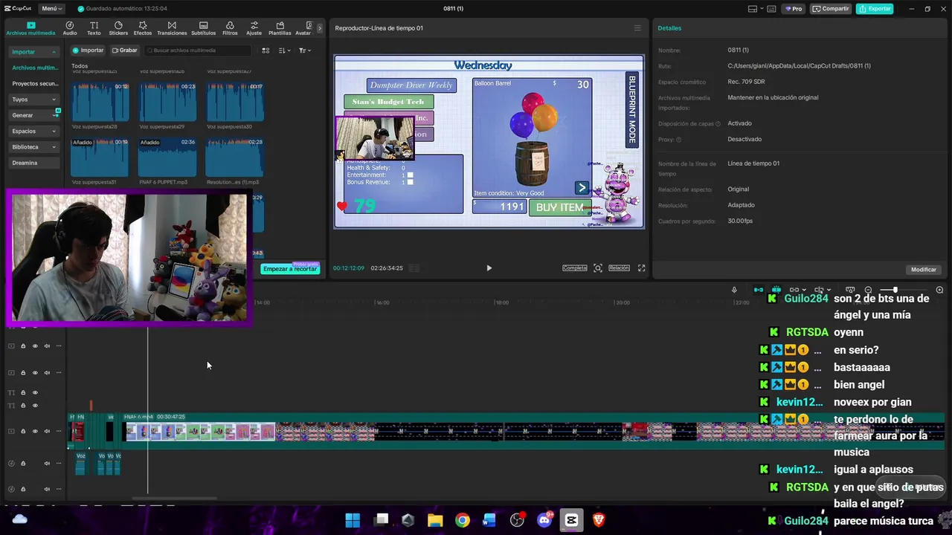This screenshot has width=952, height=535.
Task: Click the Importar button with plus icon
Action: [x=88, y=51]
